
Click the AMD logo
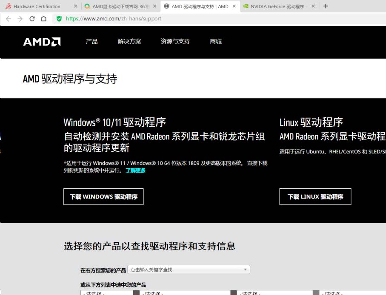pyautogui.click(x=42, y=42)
